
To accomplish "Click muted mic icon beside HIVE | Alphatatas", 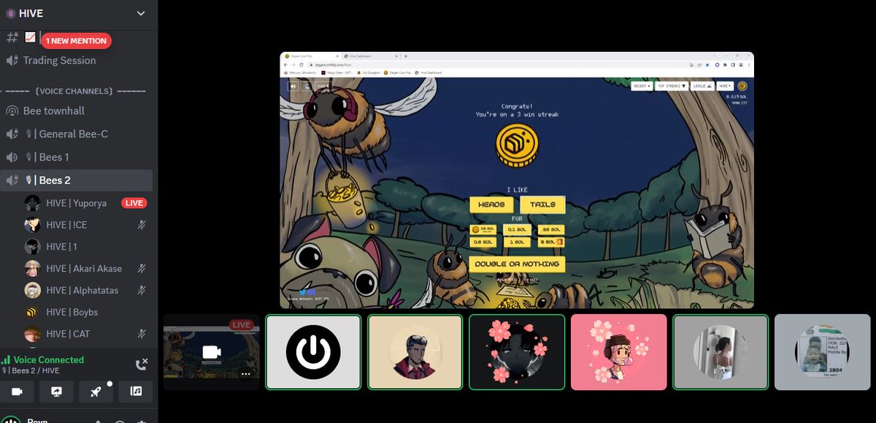I will [142, 291].
